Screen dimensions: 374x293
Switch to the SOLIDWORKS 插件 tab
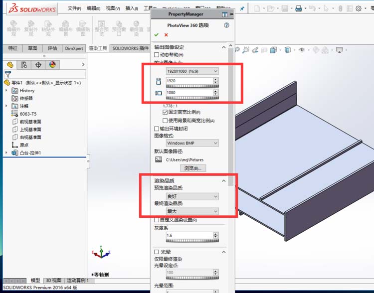tap(130, 48)
